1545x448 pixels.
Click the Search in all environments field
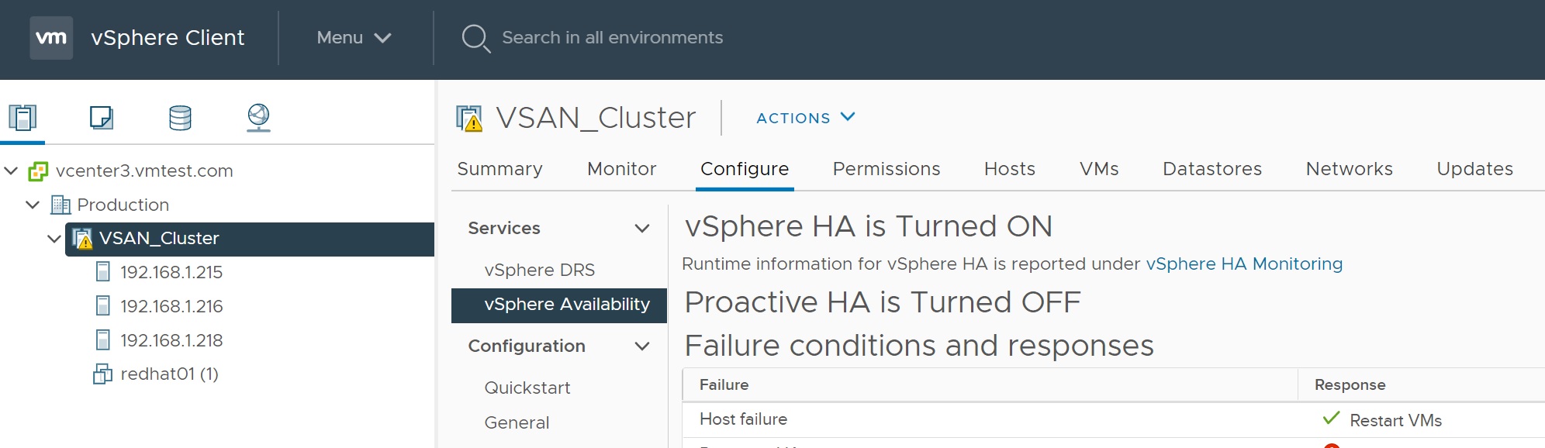pyautogui.click(x=612, y=38)
